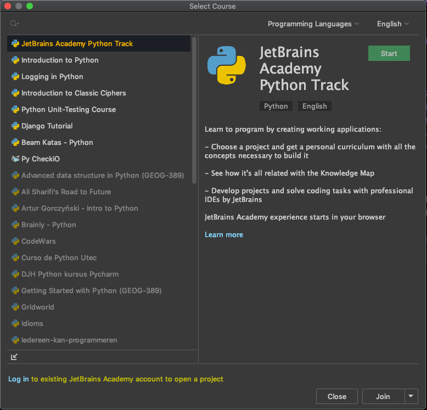
Task: Click Python icon beside Introduction to Classic Ciphers
Action: click(x=15, y=93)
